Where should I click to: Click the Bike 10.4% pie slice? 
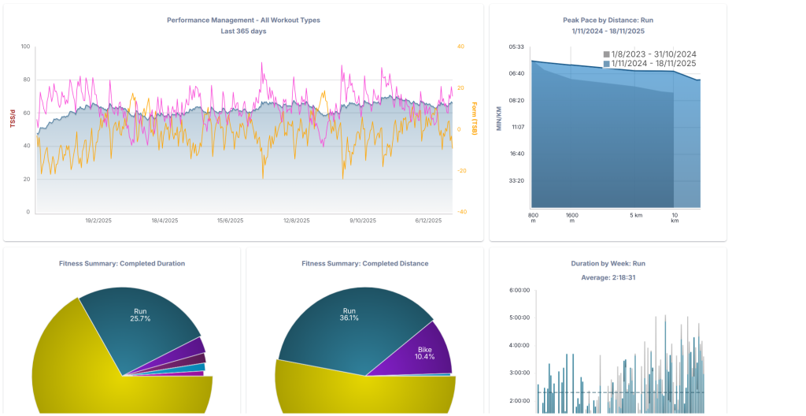click(427, 351)
